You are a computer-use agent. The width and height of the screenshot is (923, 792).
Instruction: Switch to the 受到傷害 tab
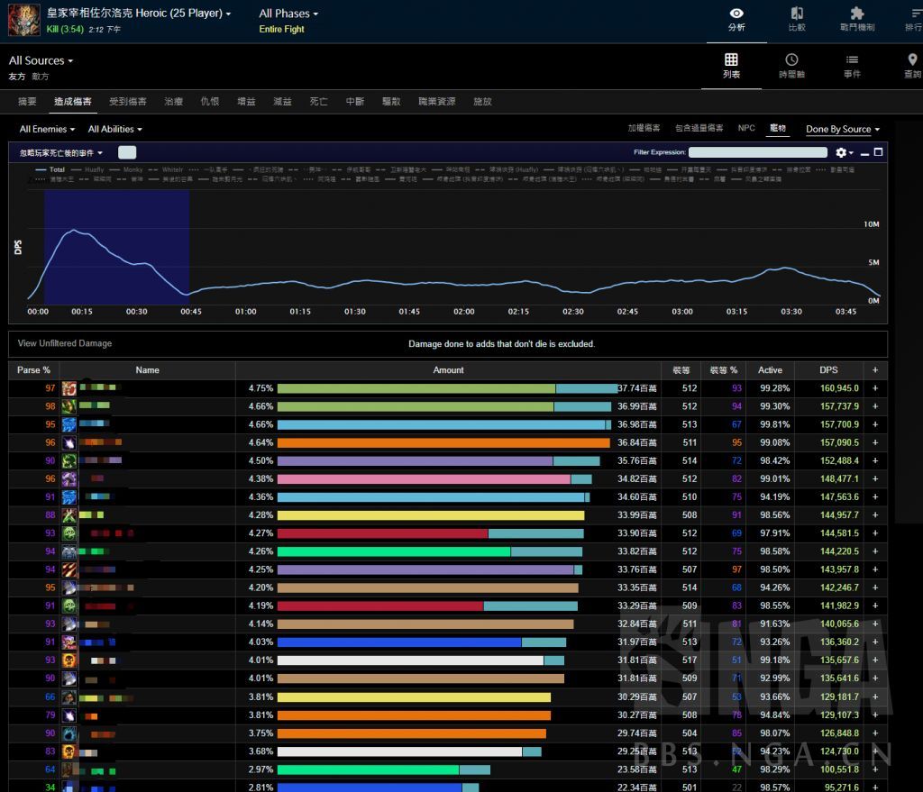(127, 102)
